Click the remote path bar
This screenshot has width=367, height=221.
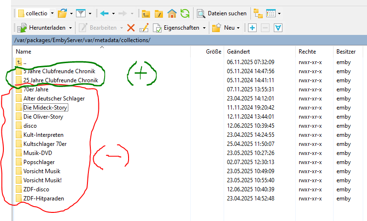click(x=190, y=40)
